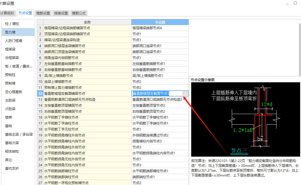301x185 pixels.
Task: Select row 1 楼层暗梁/边框梁端部锚固节点
Action: [x=87, y=28]
